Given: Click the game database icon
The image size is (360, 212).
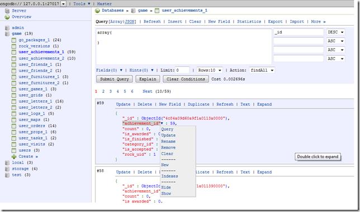Looking at the screenshot, I should (x=7, y=34).
